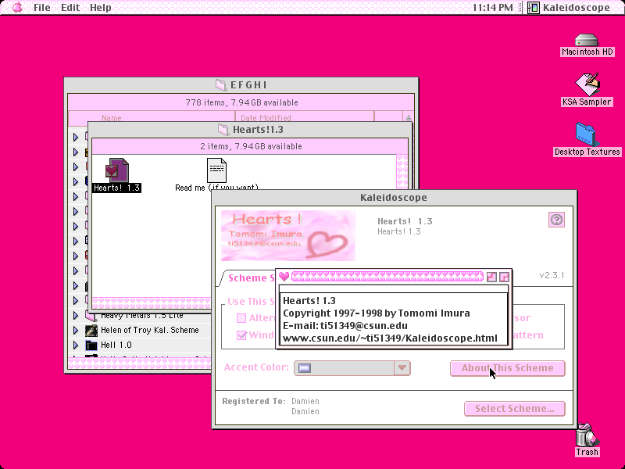
Task: Select the Hell 1.0 row name
Action: pyautogui.click(x=116, y=345)
